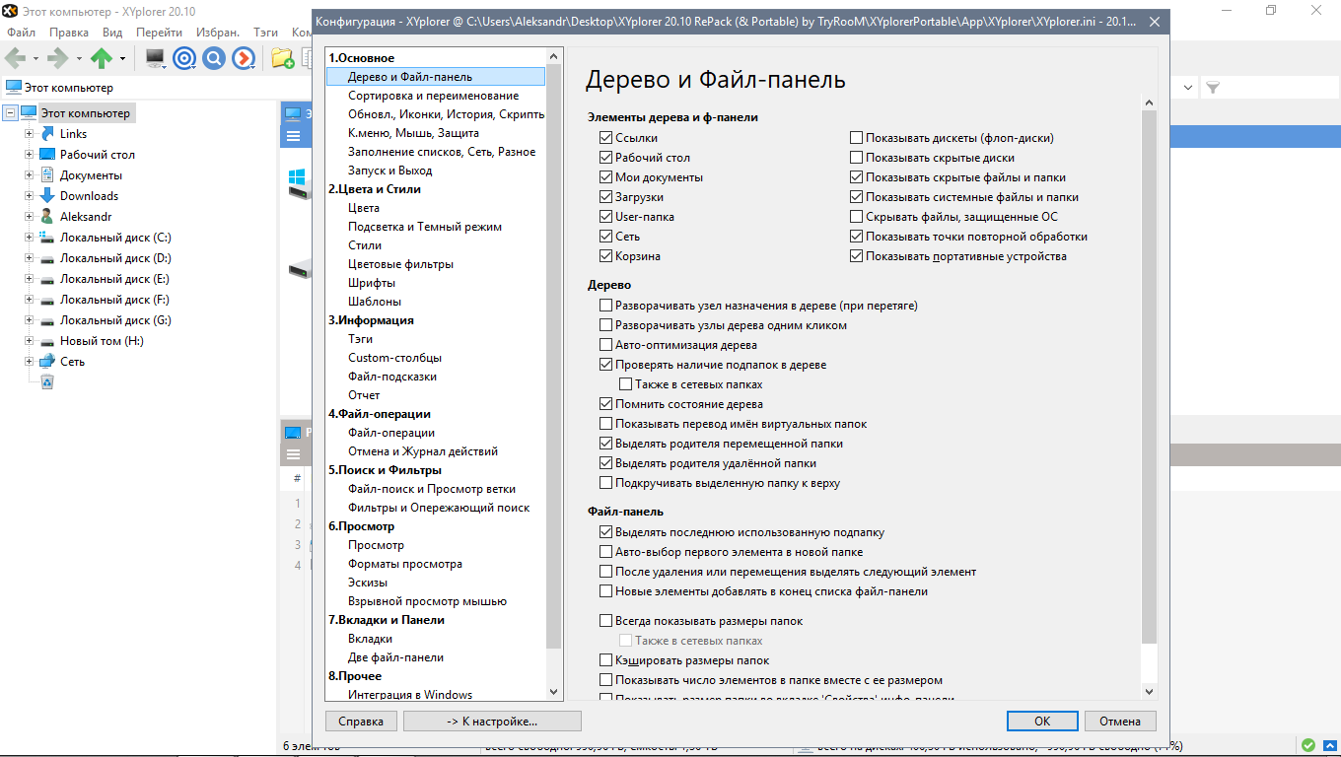This screenshot has height=757, width=1341.
Task: Collapse the Этот компьютер root node
Action: pos(11,113)
